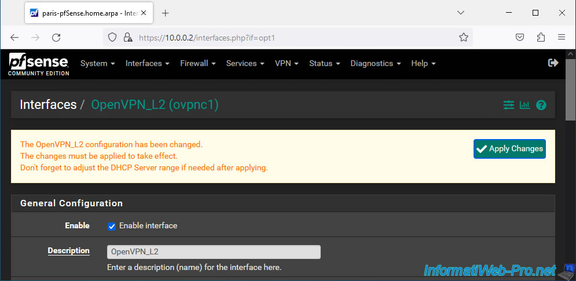Click the Description input containing OpenVPN_L2
This screenshot has height=281, width=576.
click(214, 252)
